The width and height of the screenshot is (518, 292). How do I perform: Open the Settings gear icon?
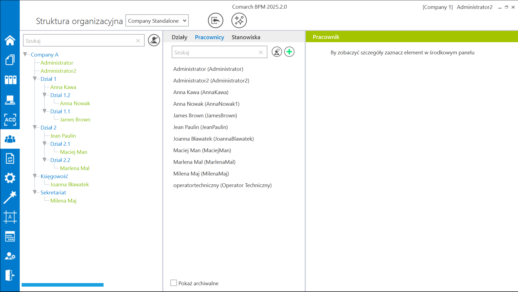tap(10, 178)
